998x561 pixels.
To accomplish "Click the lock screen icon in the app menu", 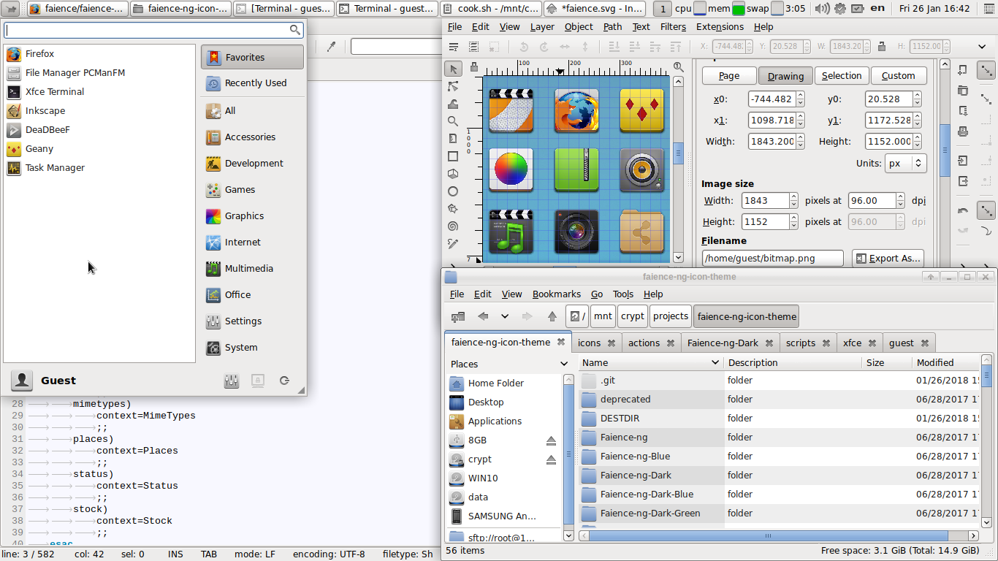I will [x=258, y=381].
